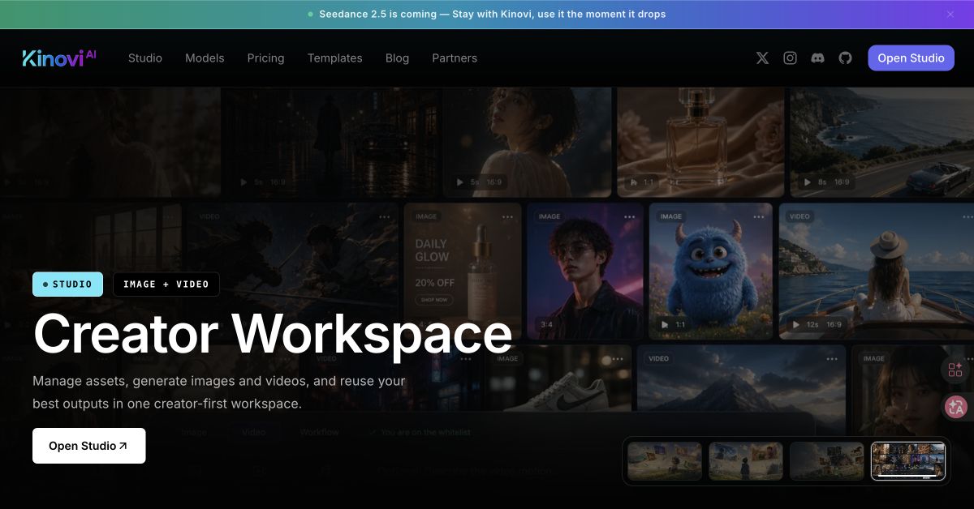
Task: Open three-dot menu on Daily Glow card
Action: [x=508, y=216]
